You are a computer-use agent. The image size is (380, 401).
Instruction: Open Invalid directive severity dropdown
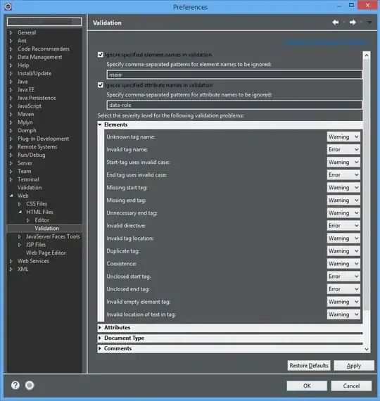[343, 226]
